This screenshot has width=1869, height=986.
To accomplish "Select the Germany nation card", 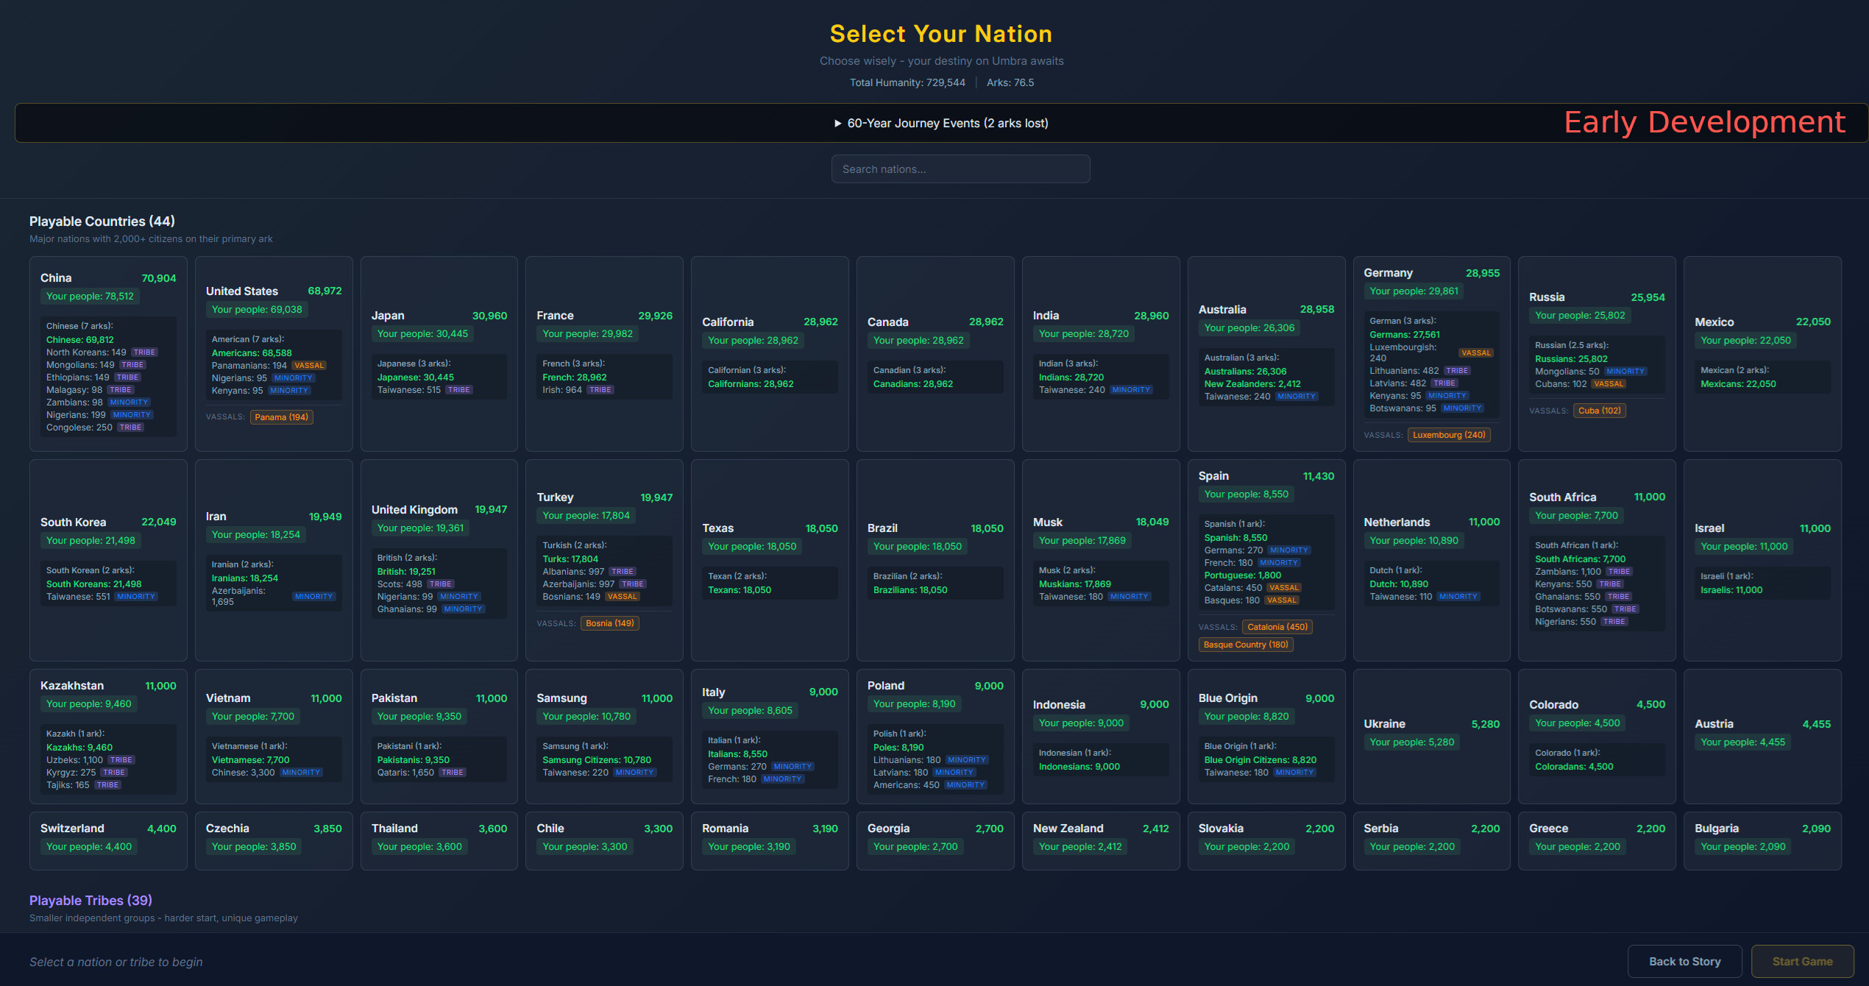I will (1431, 353).
